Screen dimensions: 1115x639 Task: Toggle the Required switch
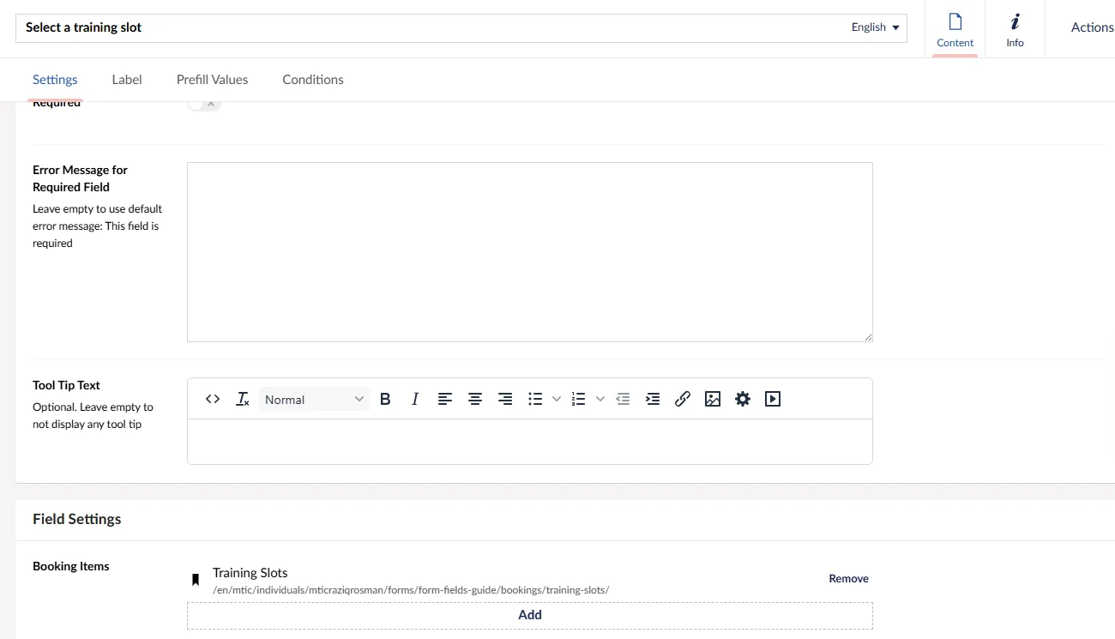204,104
